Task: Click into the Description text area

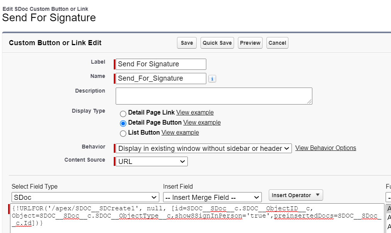Action: pos(214,96)
